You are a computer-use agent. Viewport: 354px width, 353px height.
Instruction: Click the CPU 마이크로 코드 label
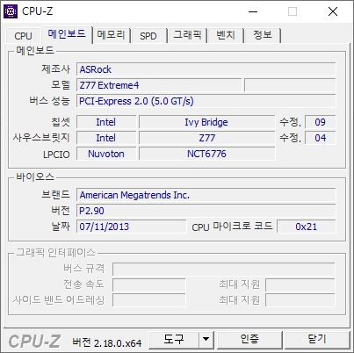pos(232,227)
